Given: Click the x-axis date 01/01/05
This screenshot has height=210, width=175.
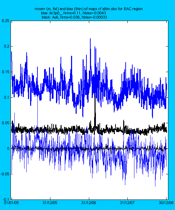Looking at the screenshot, I should (12, 203).
